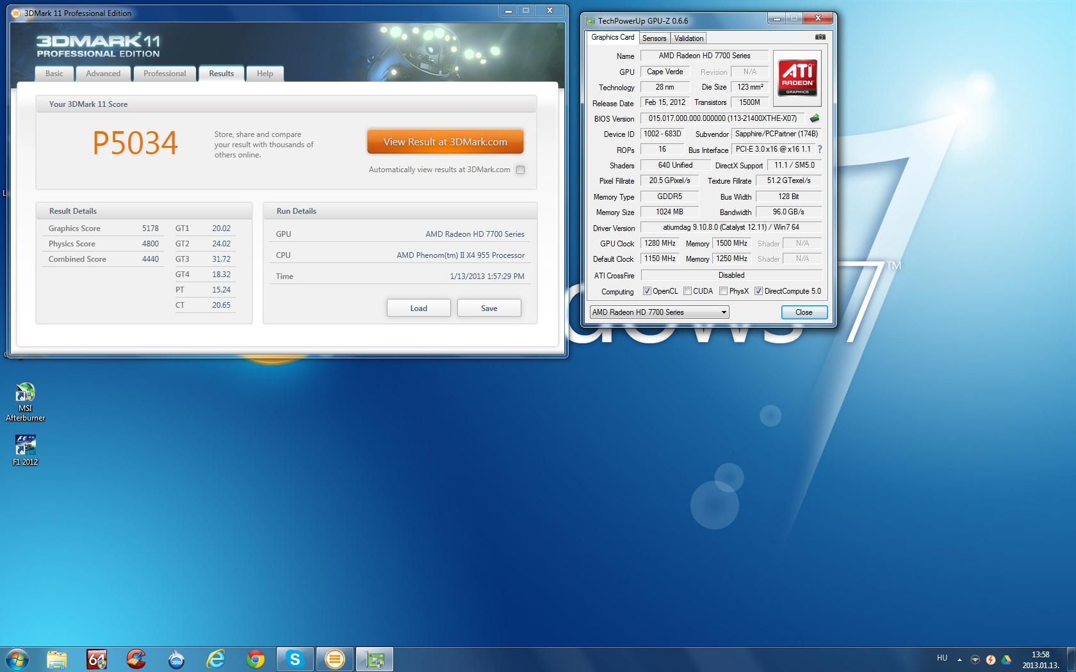Click the Memory Size 1024 MB field

click(x=669, y=212)
